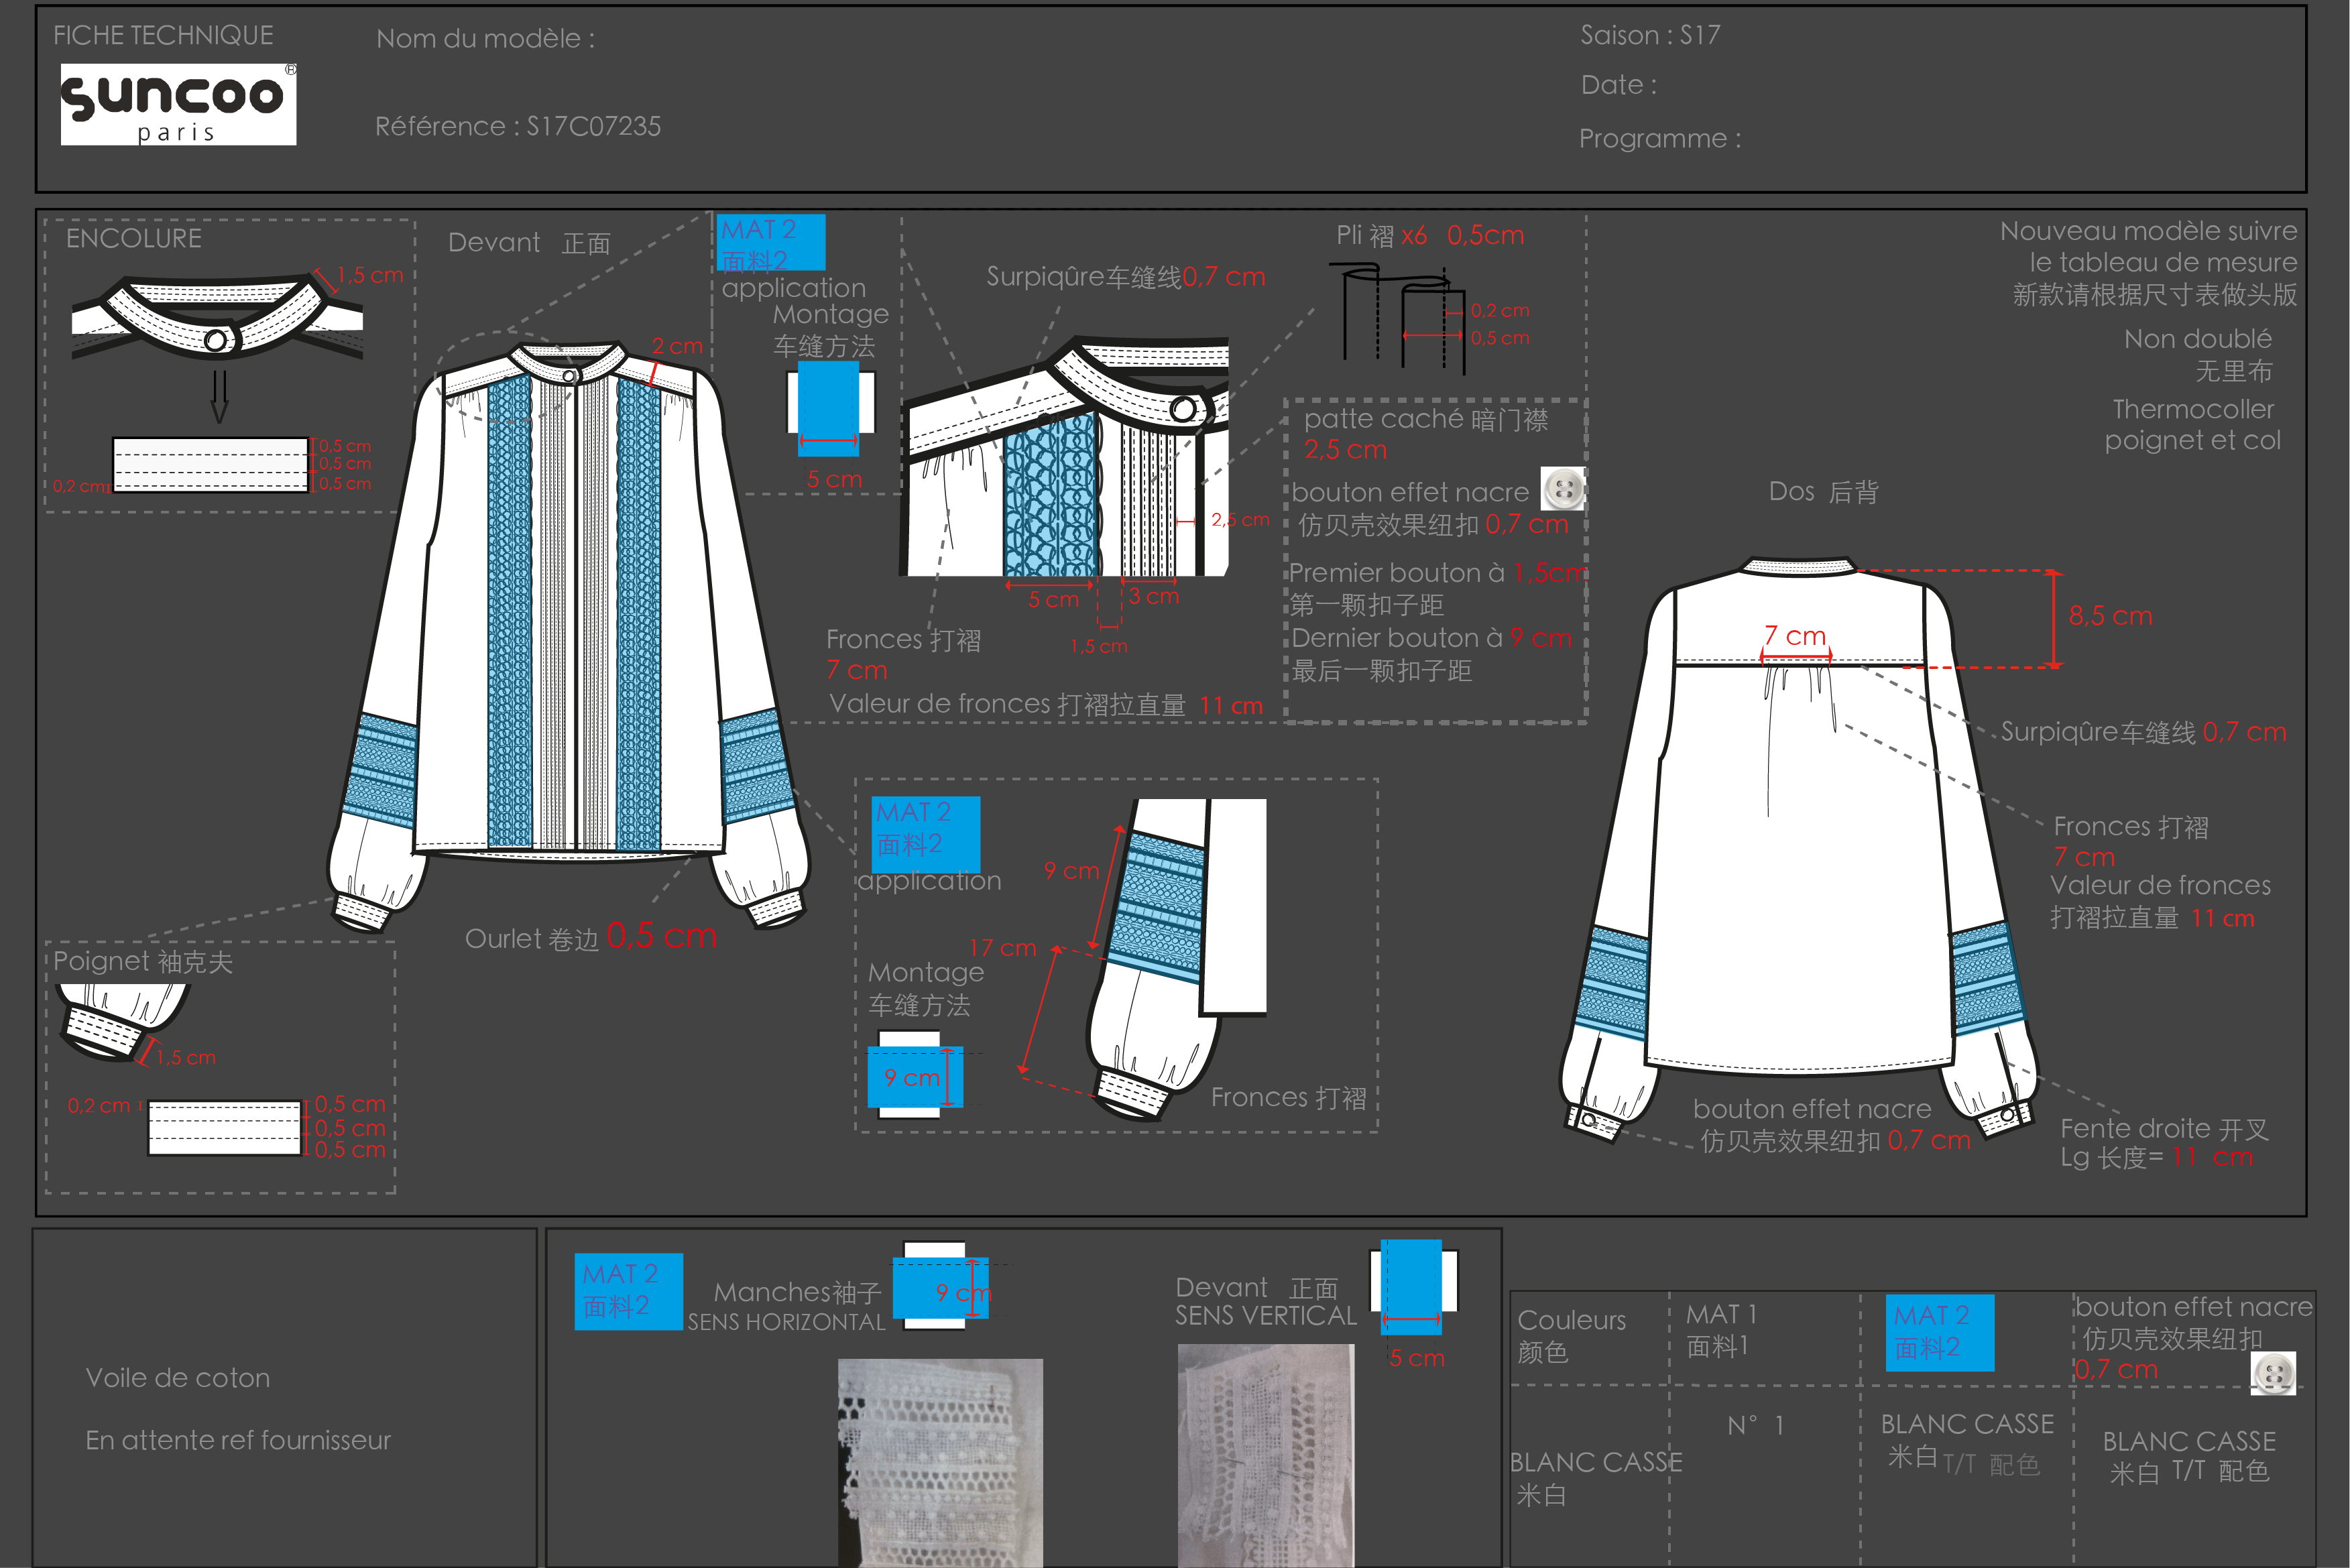Click the horizontal lace fabric photo
Viewport: 2352px width, 1568px height.
click(939, 1462)
